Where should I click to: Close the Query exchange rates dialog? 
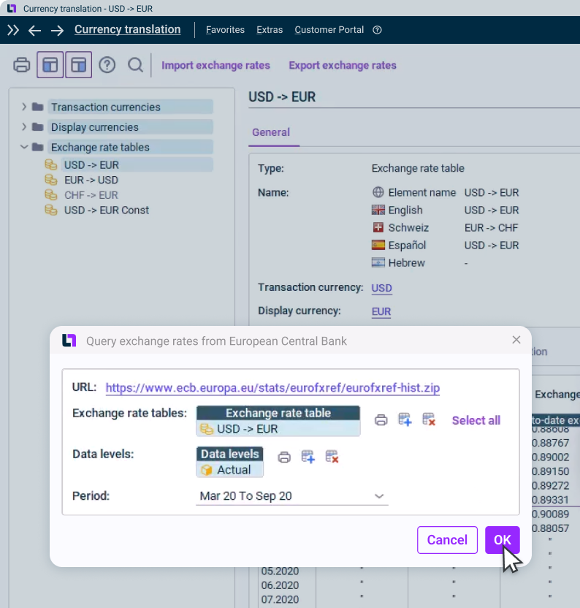pyautogui.click(x=516, y=340)
